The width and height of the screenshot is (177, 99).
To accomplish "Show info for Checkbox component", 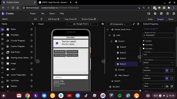I will pos(32,35).
